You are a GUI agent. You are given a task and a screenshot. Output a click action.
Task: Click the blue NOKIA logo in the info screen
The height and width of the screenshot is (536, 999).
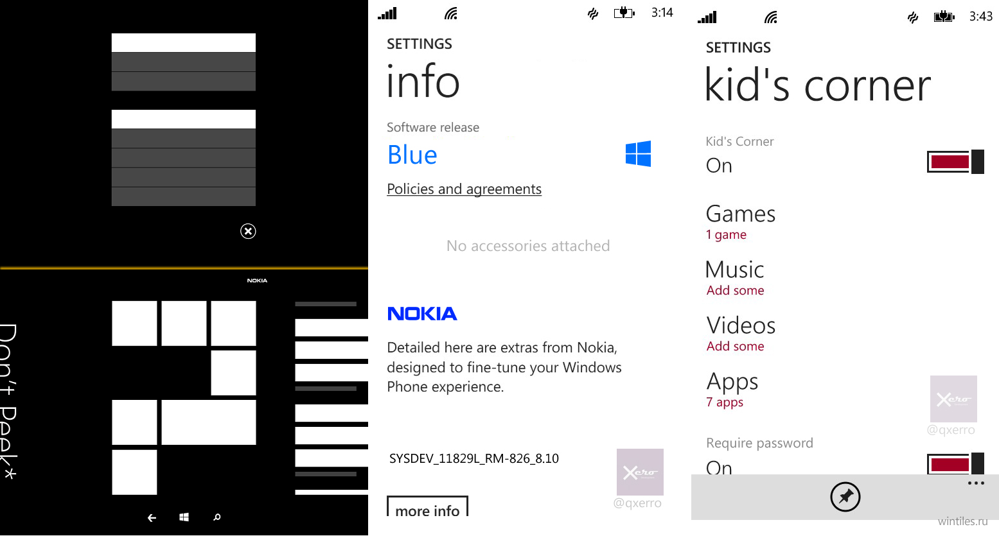(x=422, y=314)
